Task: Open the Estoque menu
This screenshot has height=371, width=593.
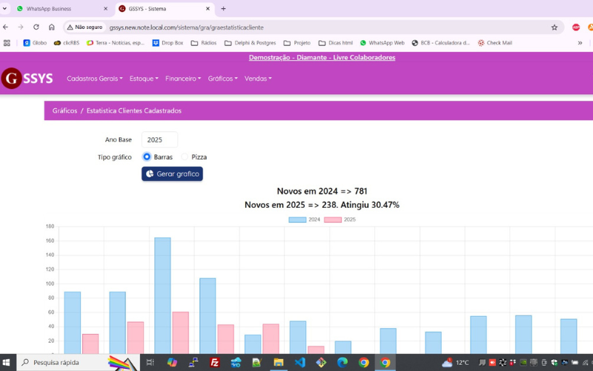Action: 144,79
